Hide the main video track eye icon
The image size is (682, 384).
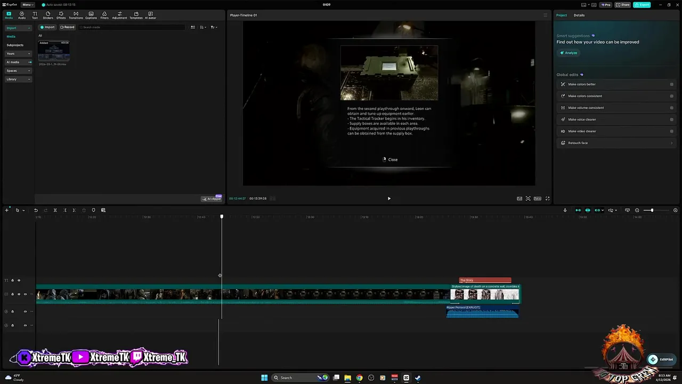click(19, 294)
